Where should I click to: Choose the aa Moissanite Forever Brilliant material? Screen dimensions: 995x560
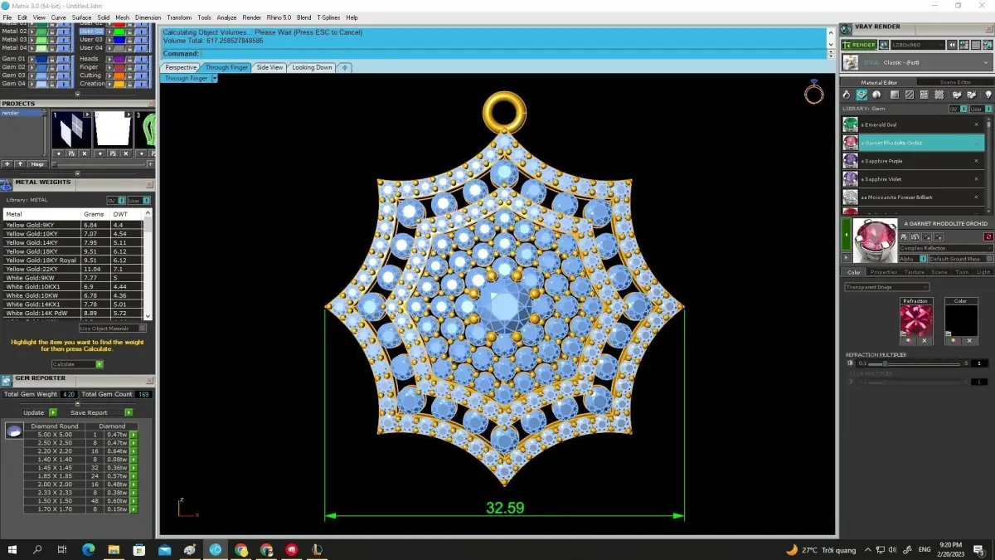[912, 197]
